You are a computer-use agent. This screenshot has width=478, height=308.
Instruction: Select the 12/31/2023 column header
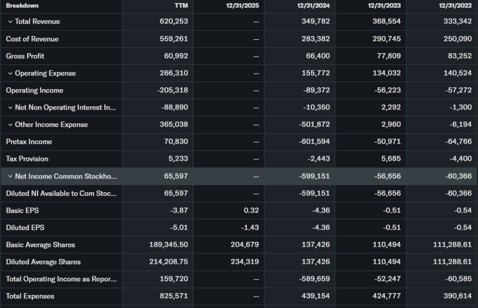pos(384,6)
